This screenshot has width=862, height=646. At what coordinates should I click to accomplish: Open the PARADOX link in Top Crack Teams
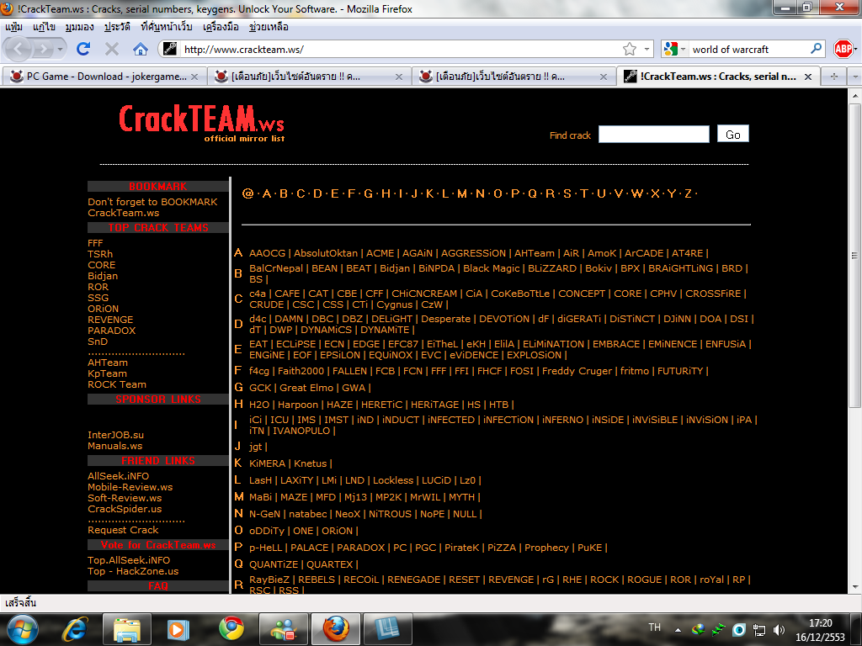112,331
